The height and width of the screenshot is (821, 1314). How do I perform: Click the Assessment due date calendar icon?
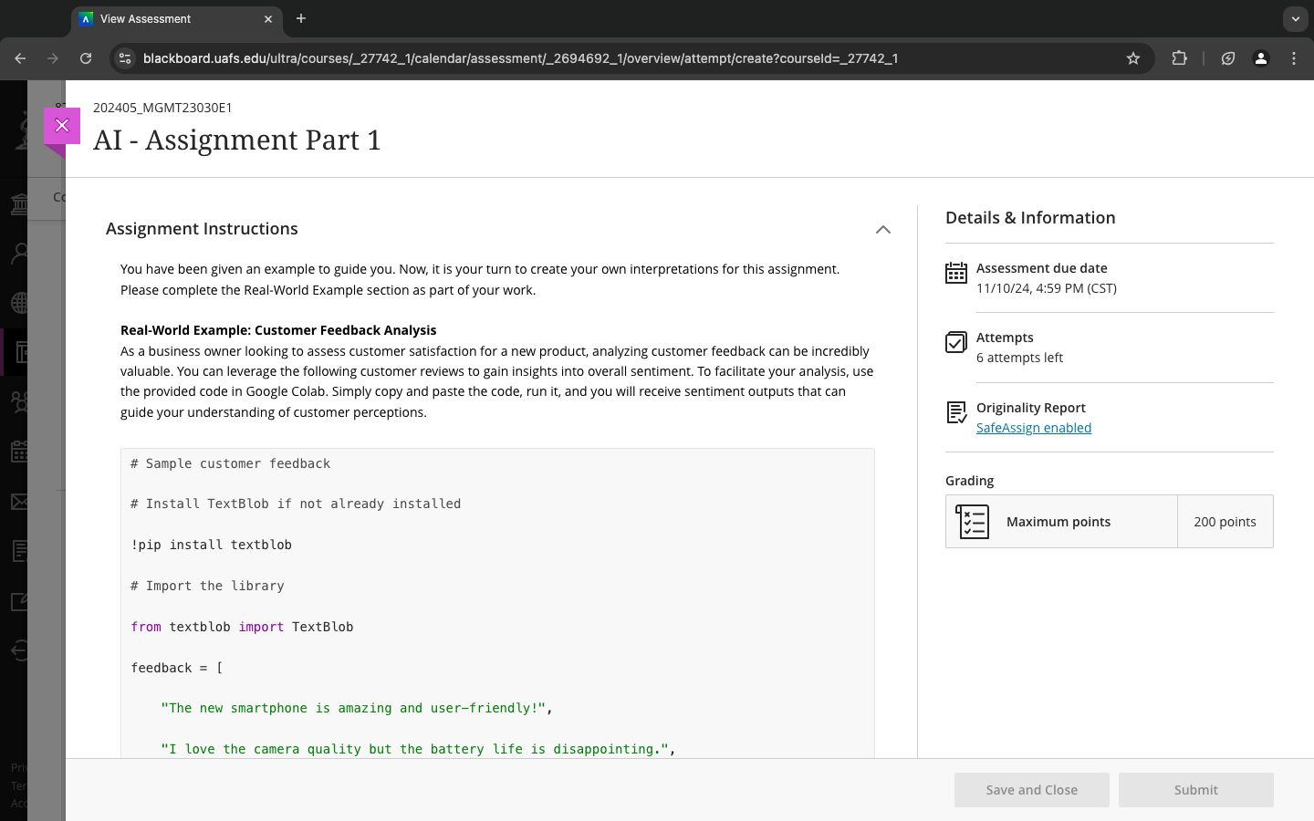pyautogui.click(x=956, y=273)
